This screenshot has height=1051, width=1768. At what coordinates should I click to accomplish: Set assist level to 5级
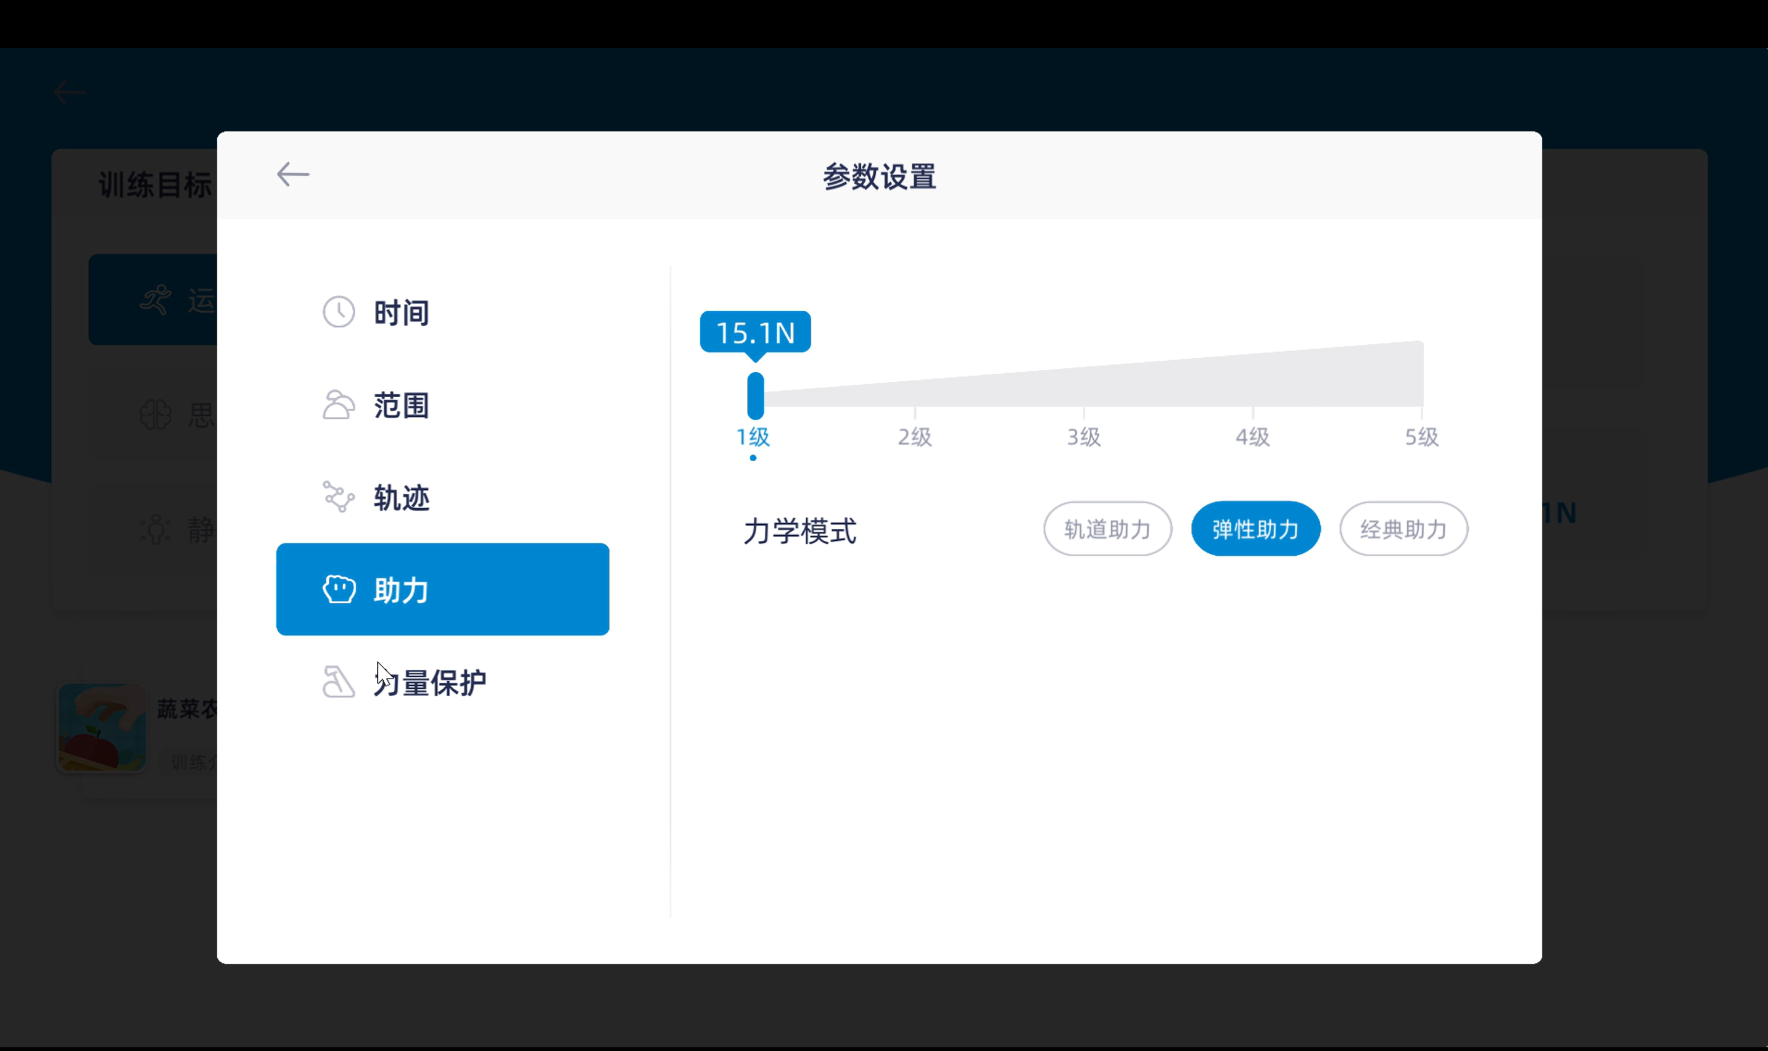[1421, 436]
